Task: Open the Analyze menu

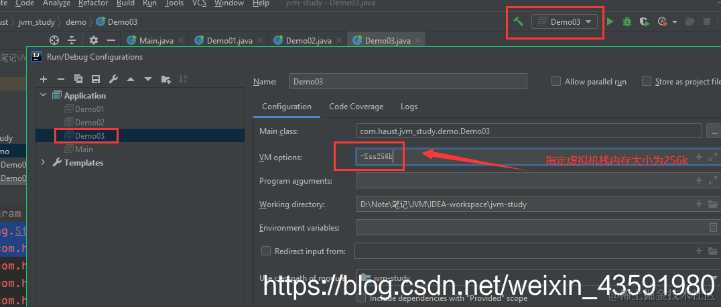Action: click(57, 3)
